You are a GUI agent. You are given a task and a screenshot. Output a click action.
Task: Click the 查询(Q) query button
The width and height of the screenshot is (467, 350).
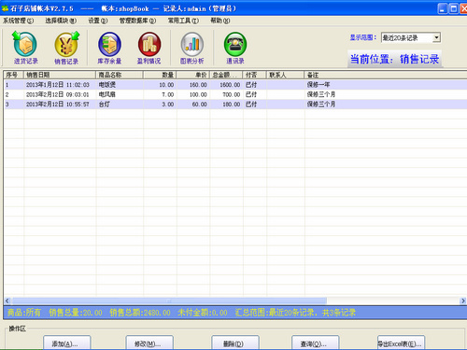coord(316,343)
